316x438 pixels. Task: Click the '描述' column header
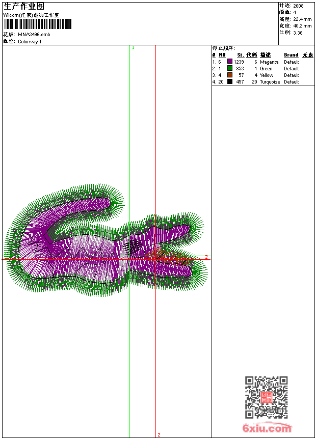coord(266,55)
